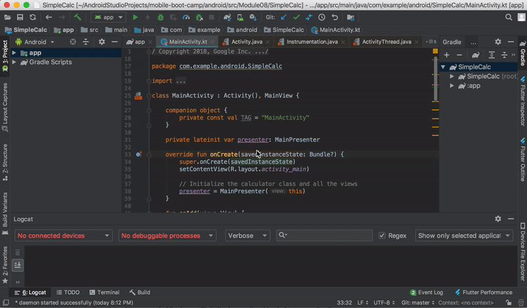
Task: Expand SimpleCalc (root) in Gradle panel
Action: 452,77
